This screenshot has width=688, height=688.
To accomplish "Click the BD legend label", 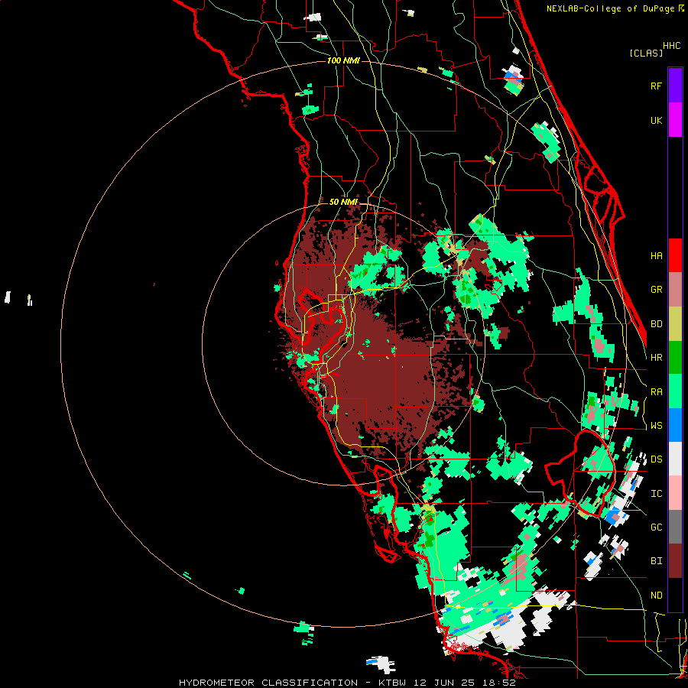I will [x=656, y=324].
